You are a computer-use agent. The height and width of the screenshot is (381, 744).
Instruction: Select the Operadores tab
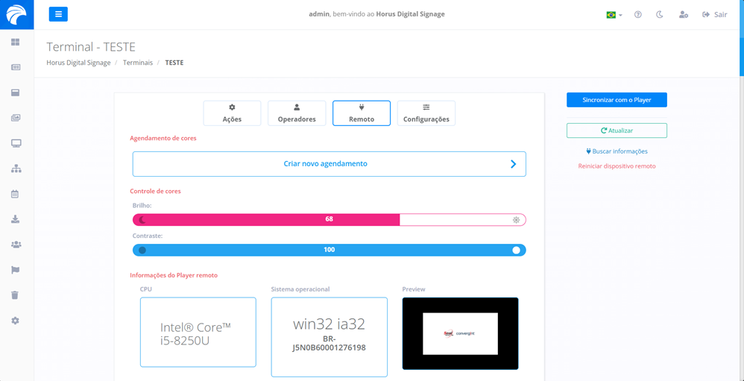tap(297, 113)
